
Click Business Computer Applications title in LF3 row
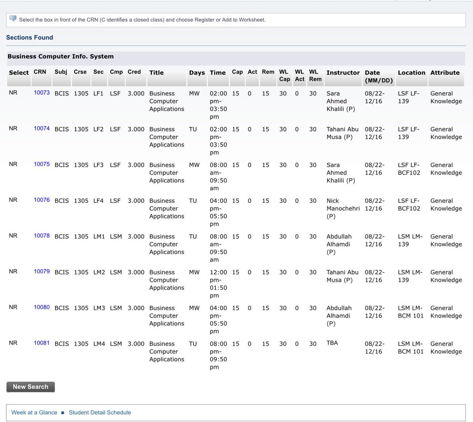pos(167,173)
